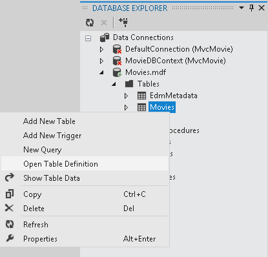Expand the EdmMetadata table
The image size is (268, 257).
(x=126, y=96)
